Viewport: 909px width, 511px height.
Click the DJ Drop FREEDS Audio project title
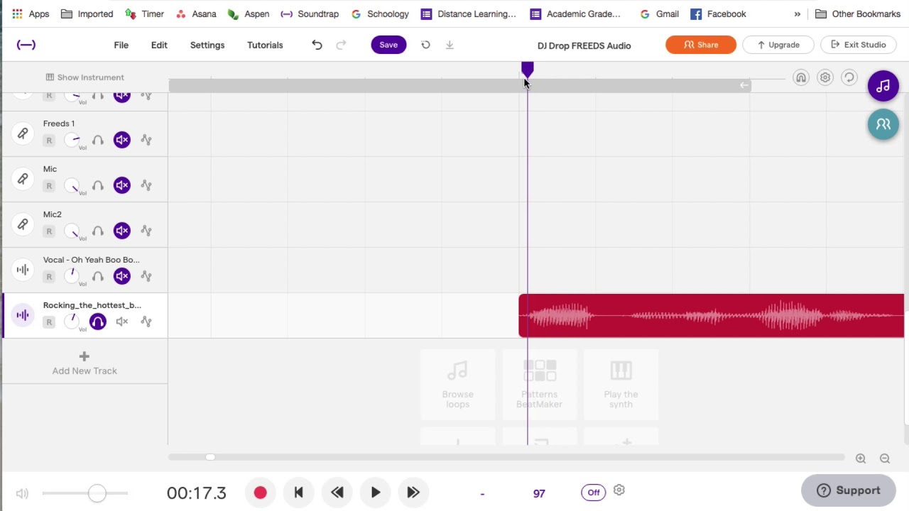coord(584,45)
